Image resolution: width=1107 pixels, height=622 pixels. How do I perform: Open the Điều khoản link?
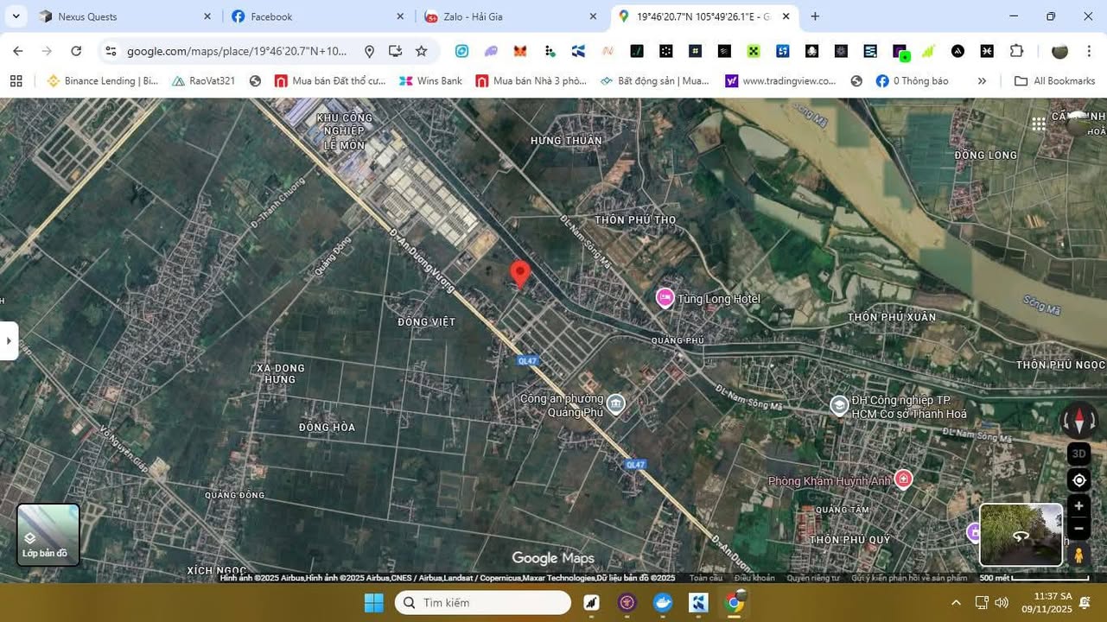754,578
